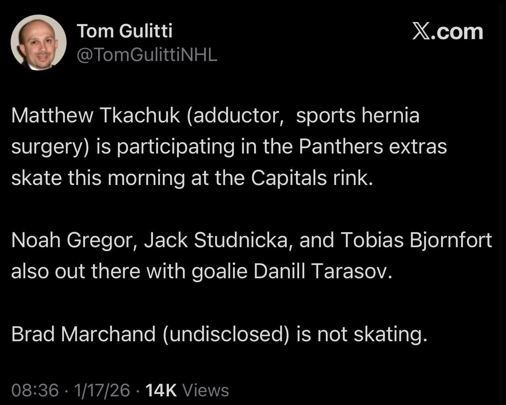
Task: Click the @TomGulittiNHL handle
Action: tap(147, 55)
